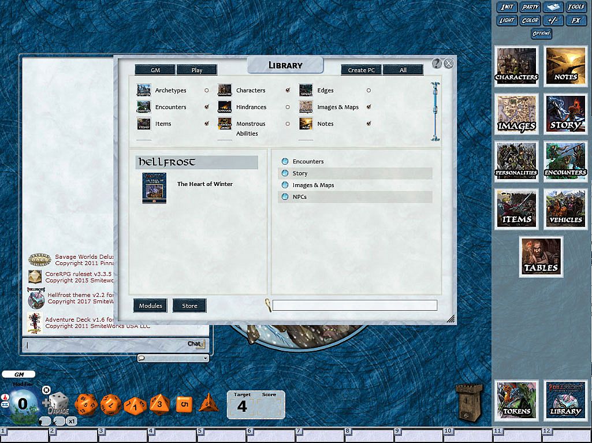The height and width of the screenshot is (443, 592).
Task: Open the Vehicles sidebar panel
Action: [565, 209]
